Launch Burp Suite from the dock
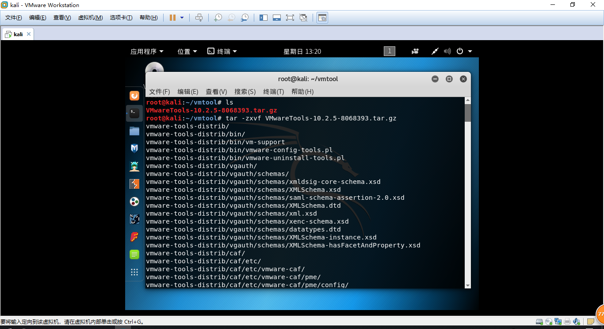The height and width of the screenshot is (329, 604). click(x=134, y=184)
